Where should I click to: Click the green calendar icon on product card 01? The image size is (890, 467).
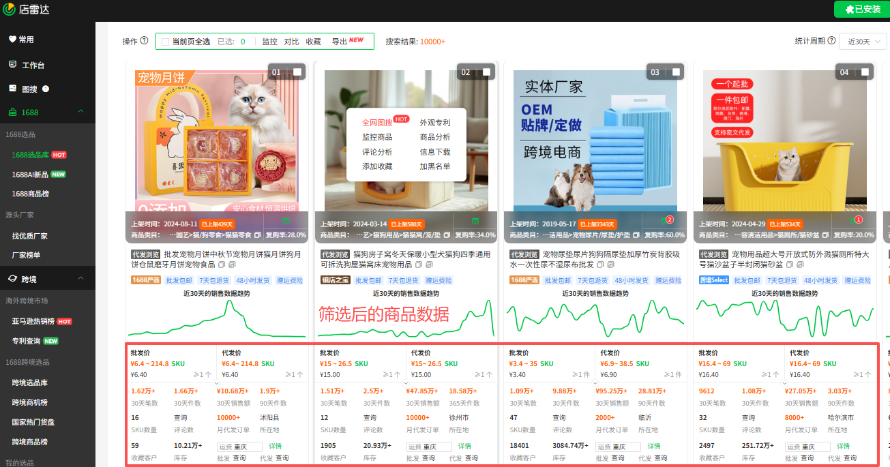pyautogui.click(x=287, y=222)
